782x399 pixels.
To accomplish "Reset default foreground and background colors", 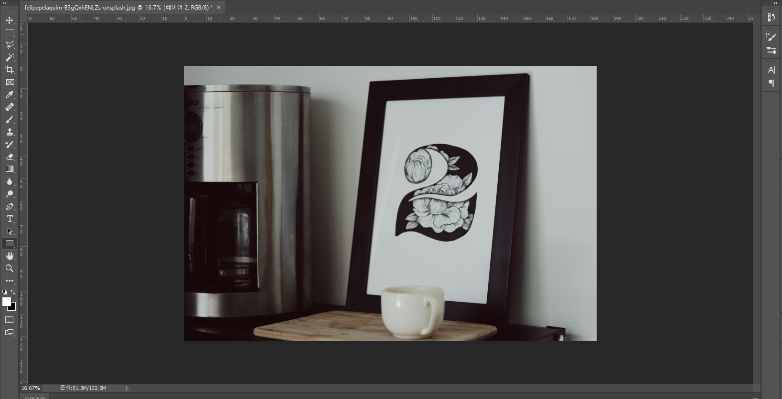I will [x=5, y=292].
